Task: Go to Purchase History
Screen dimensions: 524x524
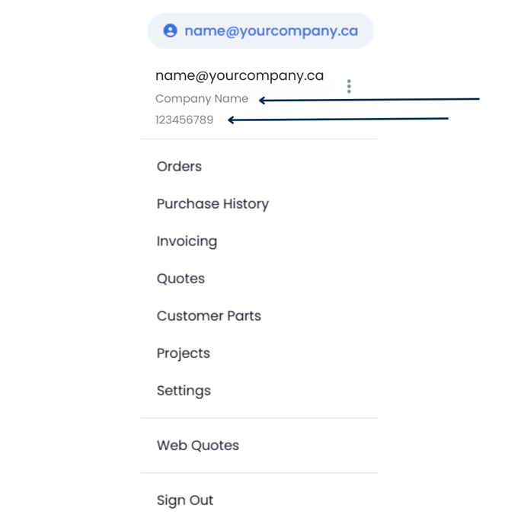Action: coord(212,203)
